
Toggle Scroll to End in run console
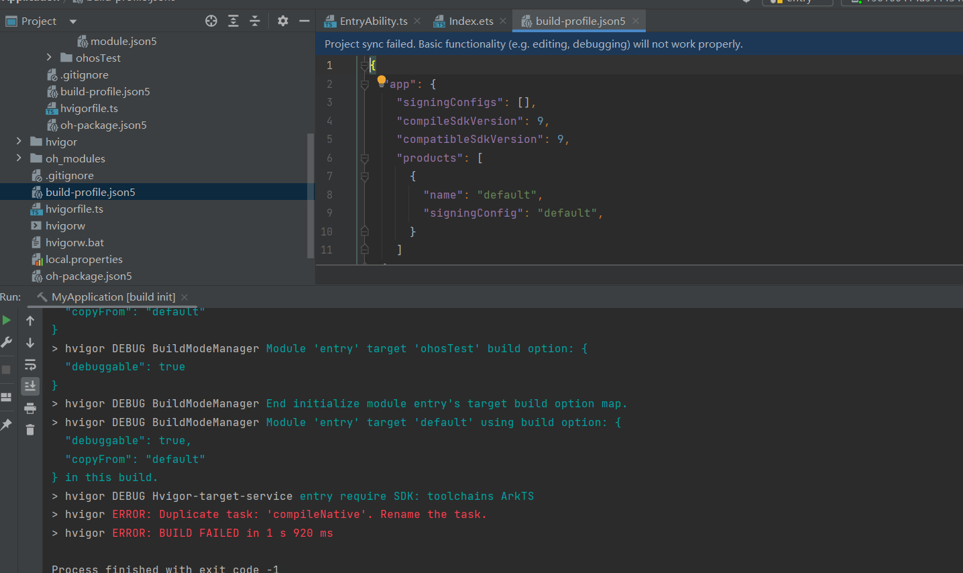tap(30, 386)
